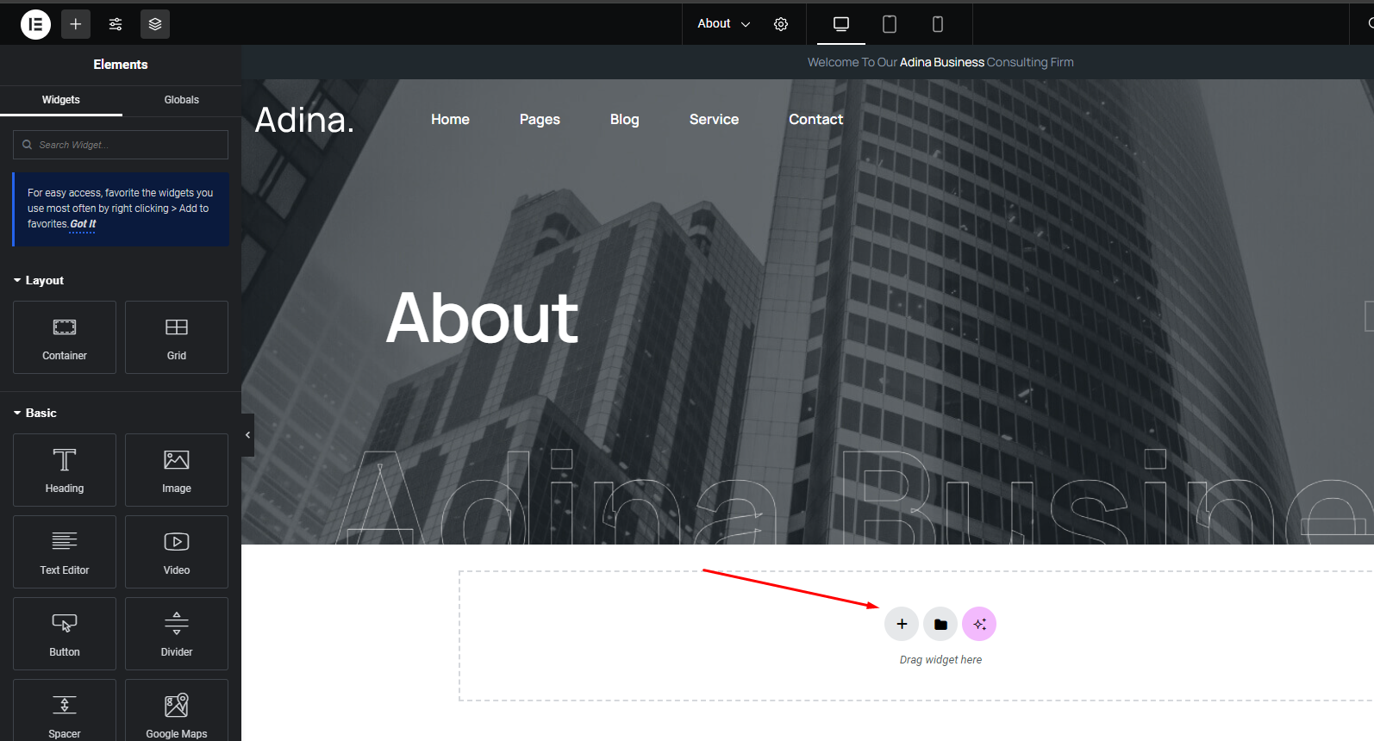
Task: Collapse the Elements side panel
Action: tap(248, 435)
